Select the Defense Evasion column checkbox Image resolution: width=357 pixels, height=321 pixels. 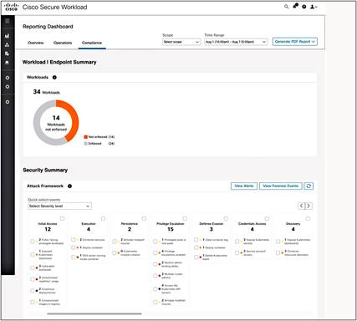click(226, 218)
